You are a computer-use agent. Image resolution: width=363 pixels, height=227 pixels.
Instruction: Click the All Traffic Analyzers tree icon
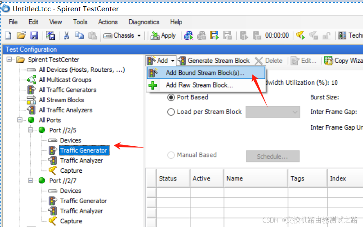31,110
